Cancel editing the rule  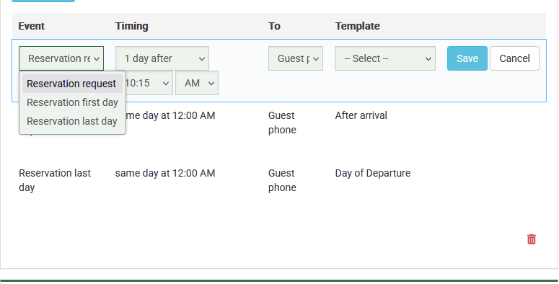pos(514,58)
